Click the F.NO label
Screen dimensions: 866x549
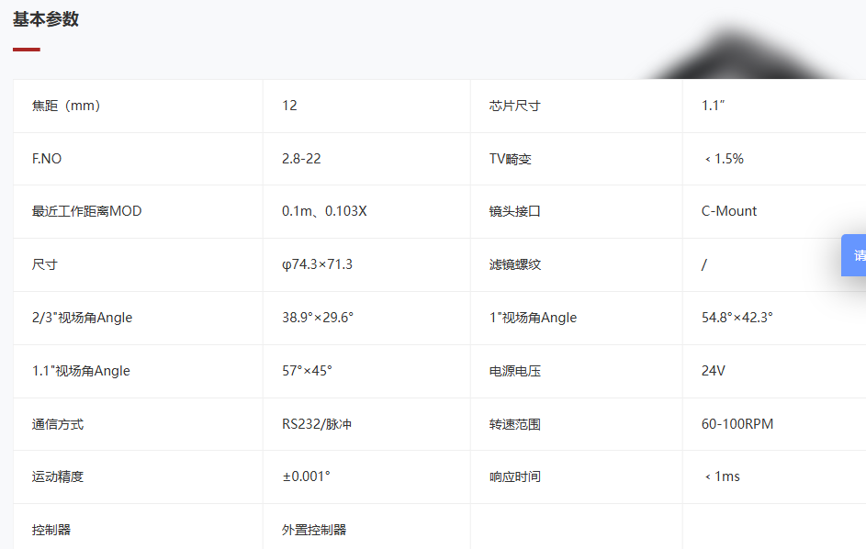point(47,159)
